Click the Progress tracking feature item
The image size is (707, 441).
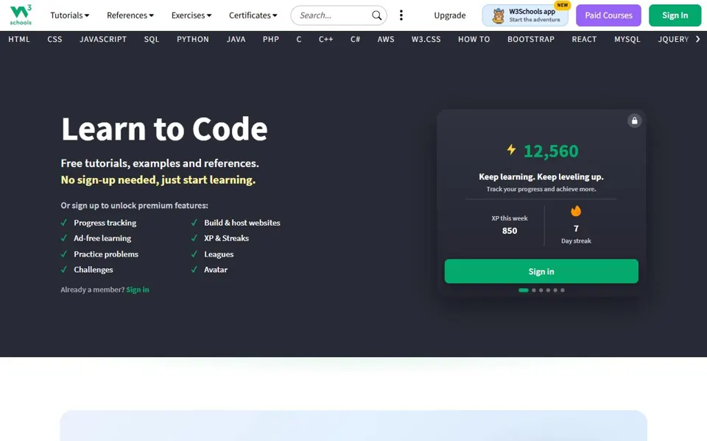click(x=105, y=223)
